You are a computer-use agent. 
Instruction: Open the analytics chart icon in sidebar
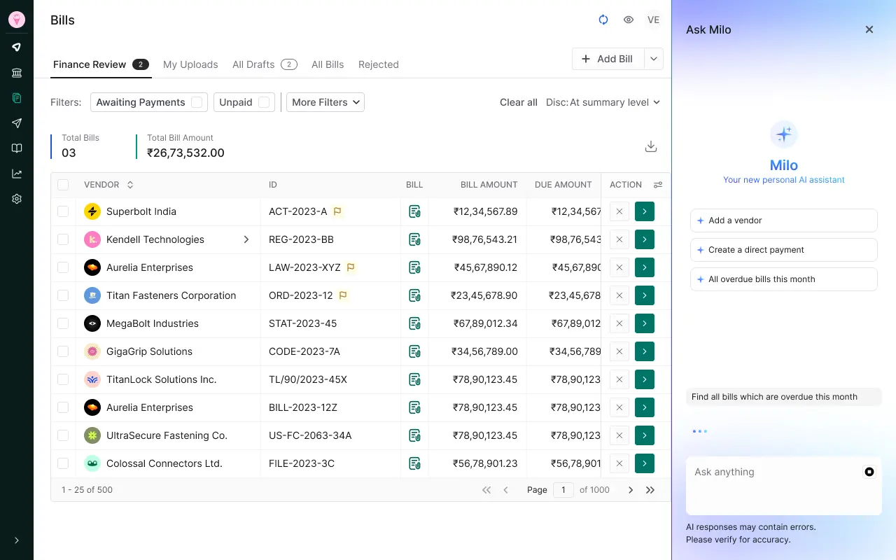coord(17,174)
